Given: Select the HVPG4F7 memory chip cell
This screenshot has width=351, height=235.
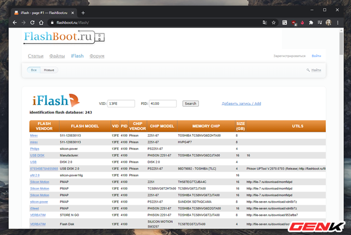Looking at the screenshot, I should (185, 142).
